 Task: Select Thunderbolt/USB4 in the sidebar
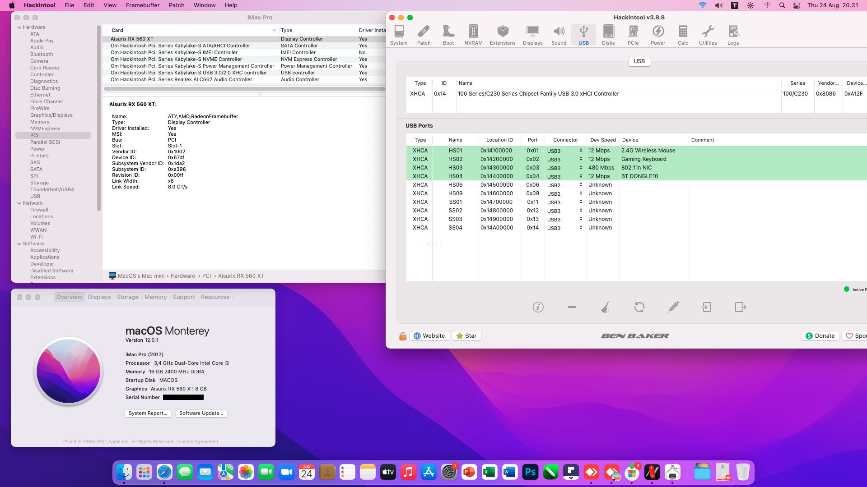coord(52,189)
